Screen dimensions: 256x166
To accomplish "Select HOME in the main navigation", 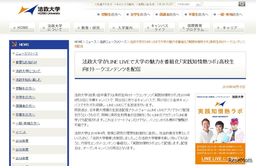I will click(x=22, y=27).
